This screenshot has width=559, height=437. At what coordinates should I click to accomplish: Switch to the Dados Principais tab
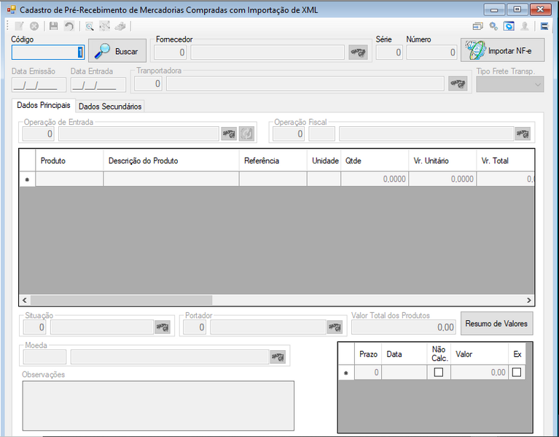(44, 105)
